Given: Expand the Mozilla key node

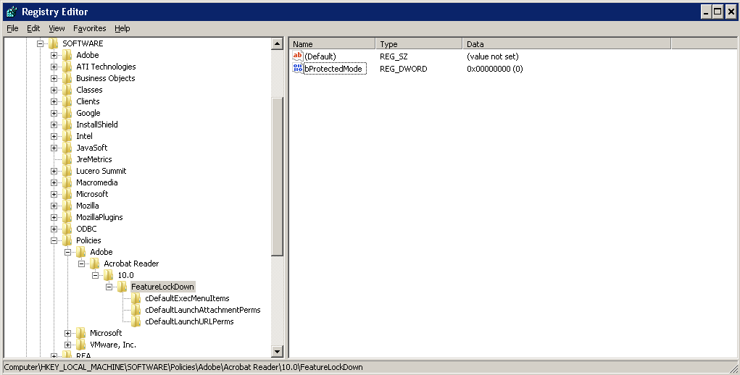Looking at the screenshot, I should 54,206.
